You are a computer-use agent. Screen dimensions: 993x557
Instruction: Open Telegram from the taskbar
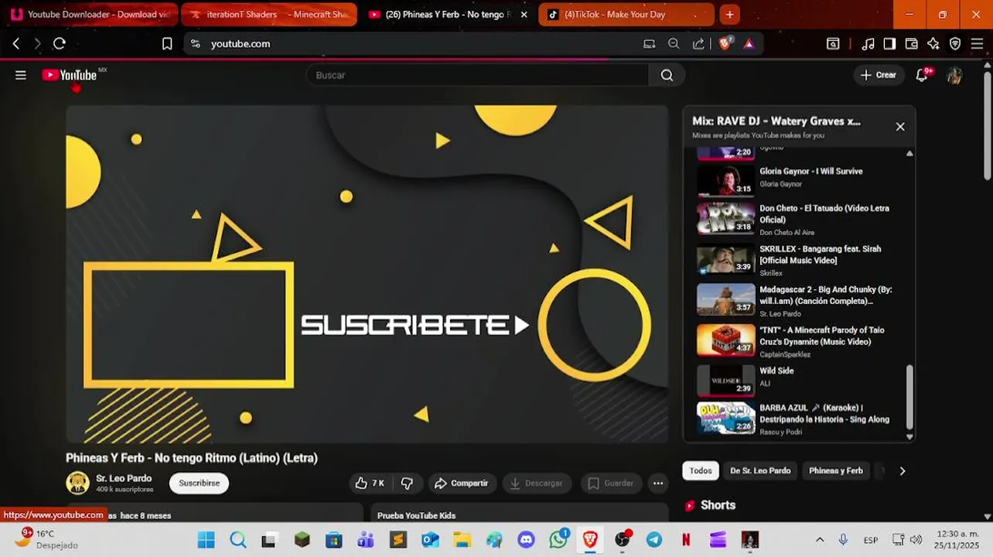[654, 540]
